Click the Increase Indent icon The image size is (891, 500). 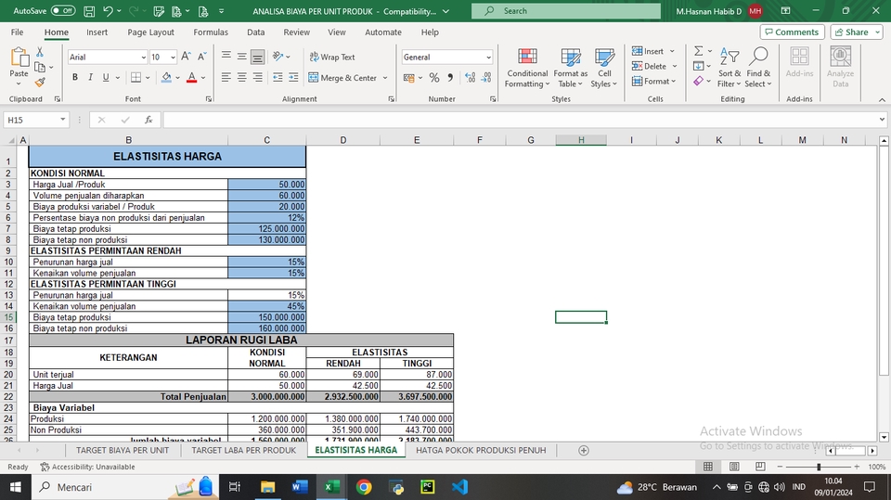pyautogui.click(x=293, y=77)
